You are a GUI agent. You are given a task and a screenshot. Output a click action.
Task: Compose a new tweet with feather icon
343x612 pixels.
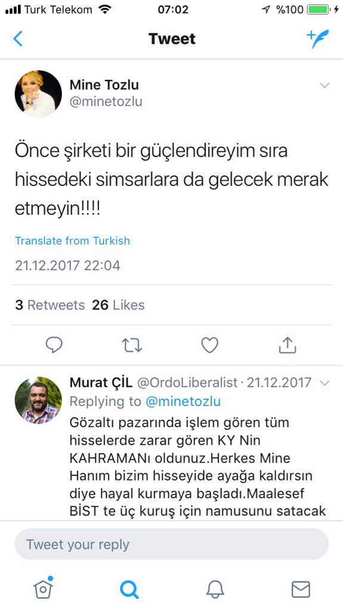pos(318,39)
